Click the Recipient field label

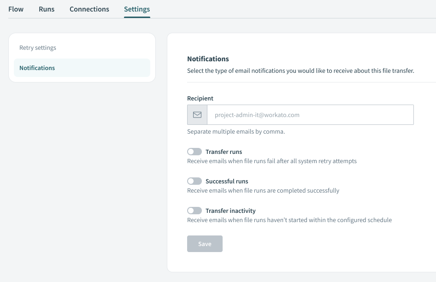click(x=200, y=98)
